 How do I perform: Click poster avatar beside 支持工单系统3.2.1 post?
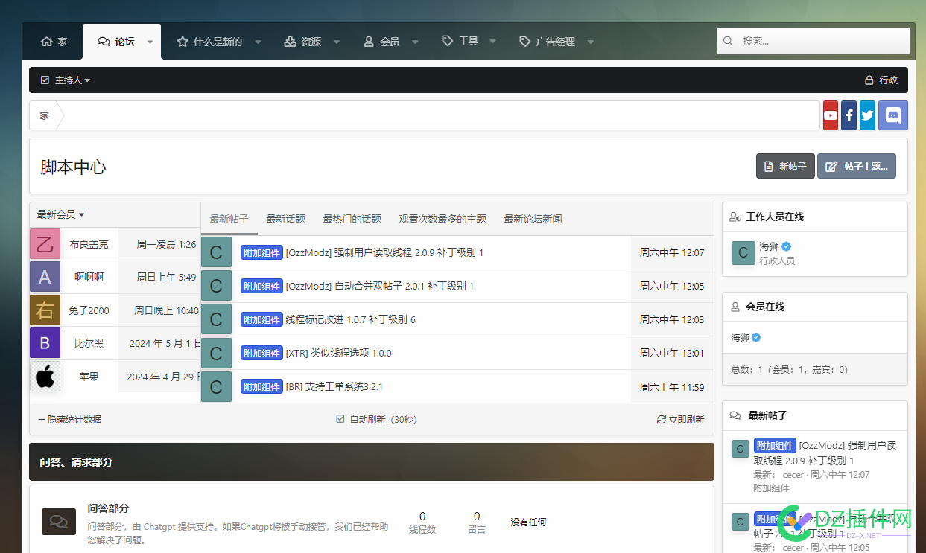[x=216, y=386]
